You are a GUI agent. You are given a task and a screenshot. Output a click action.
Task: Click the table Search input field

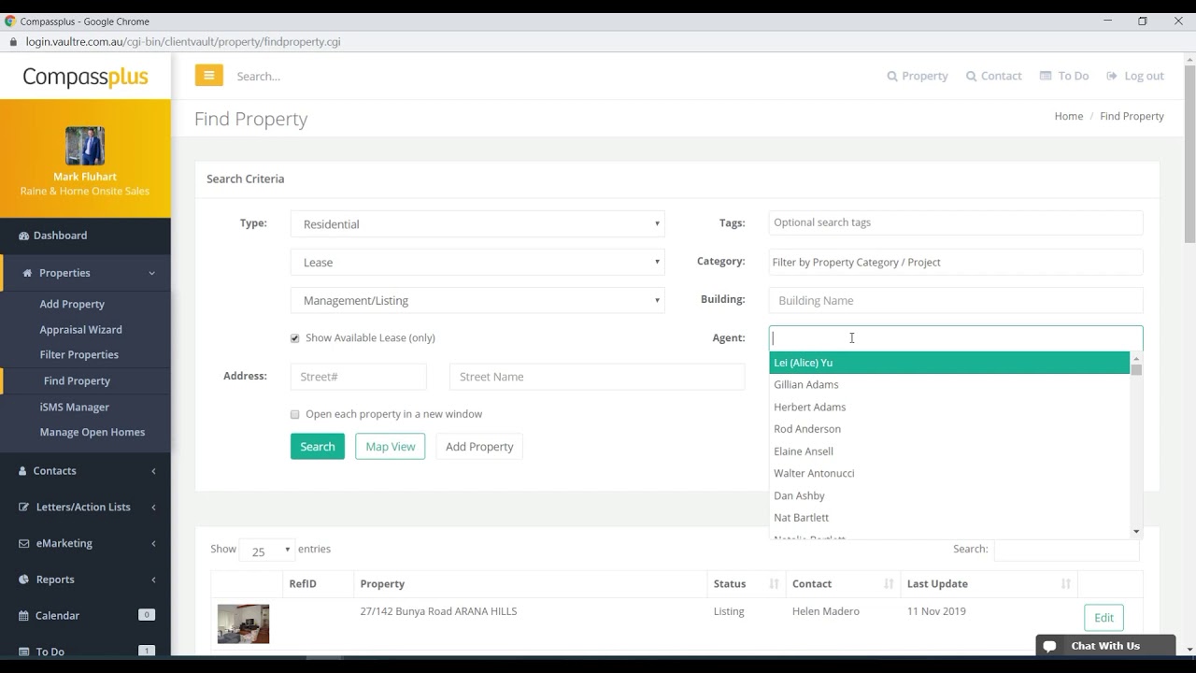tap(1067, 550)
